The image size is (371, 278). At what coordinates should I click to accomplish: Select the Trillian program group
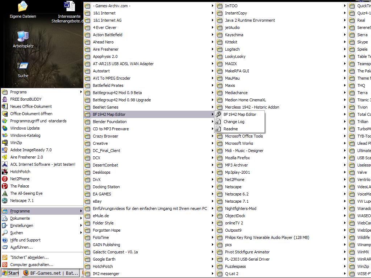(360, 122)
